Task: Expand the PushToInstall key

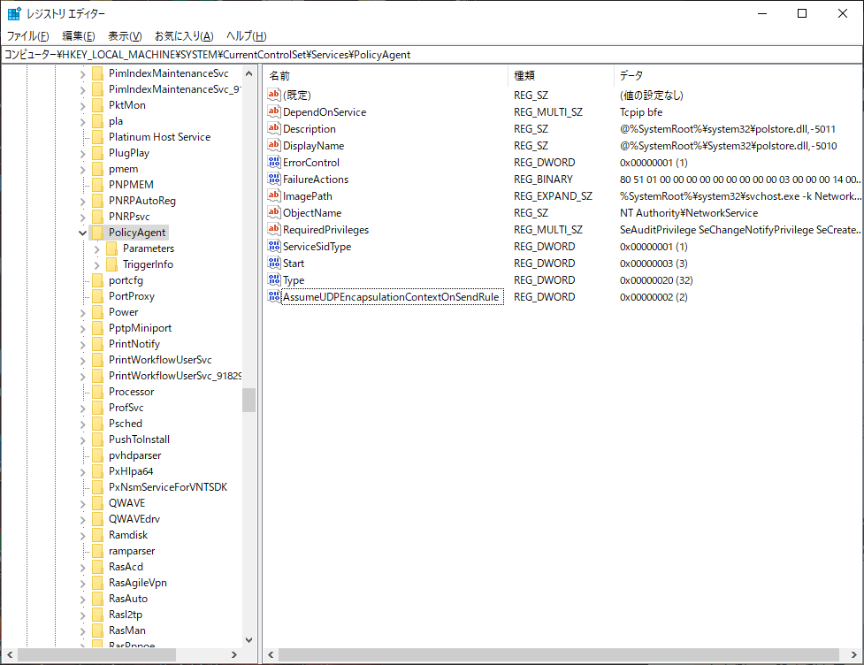Action: tap(82, 440)
